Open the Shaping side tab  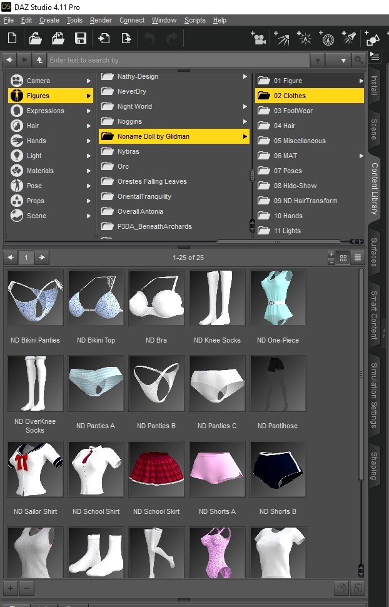[x=374, y=466]
